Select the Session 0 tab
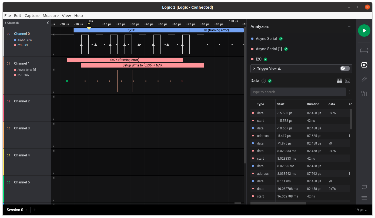Image resolution: width=375 pixels, height=218 pixels. click(15, 210)
